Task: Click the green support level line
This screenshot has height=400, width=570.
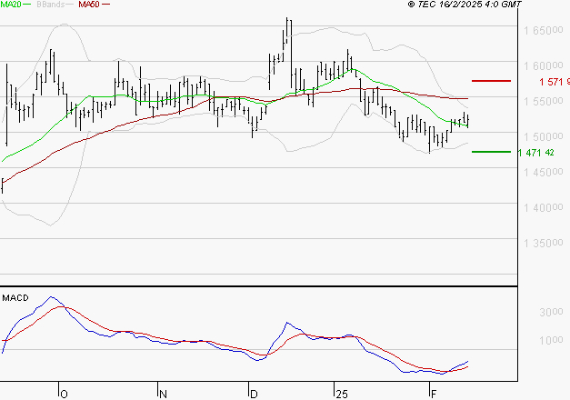Action: pyautogui.click(x=491, y=152)
